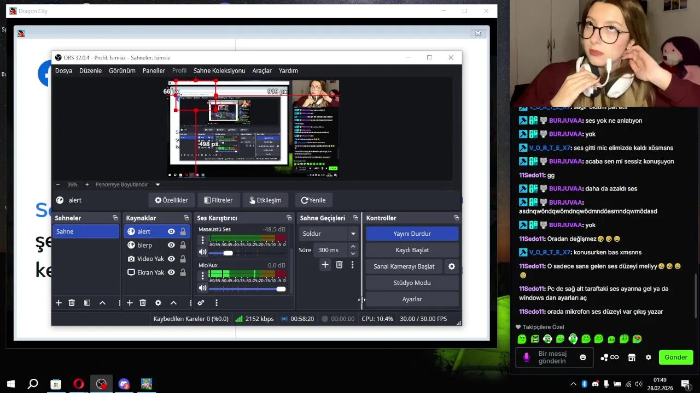
Task: Delete the scene transition with trash icon
Action: (339, 265)
